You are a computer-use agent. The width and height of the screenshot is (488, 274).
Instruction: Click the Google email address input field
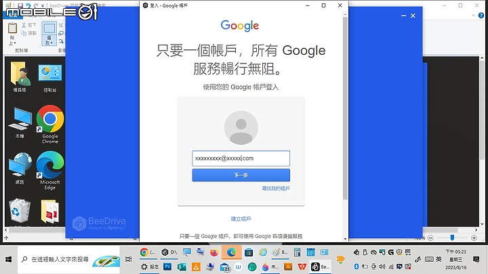click(x=241, y=158)
